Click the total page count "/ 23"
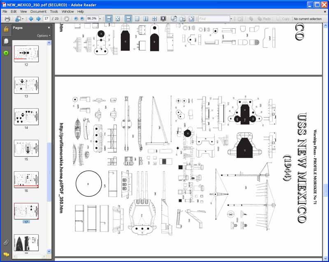Screen dimensions: 329x262 [x=56, y=18]
